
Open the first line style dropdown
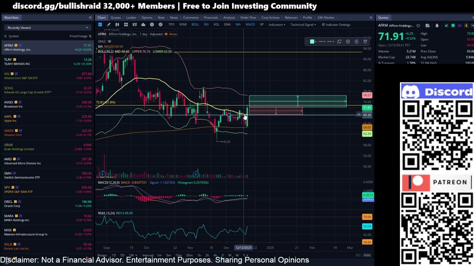pyautogui.click(x=322, y=42)
